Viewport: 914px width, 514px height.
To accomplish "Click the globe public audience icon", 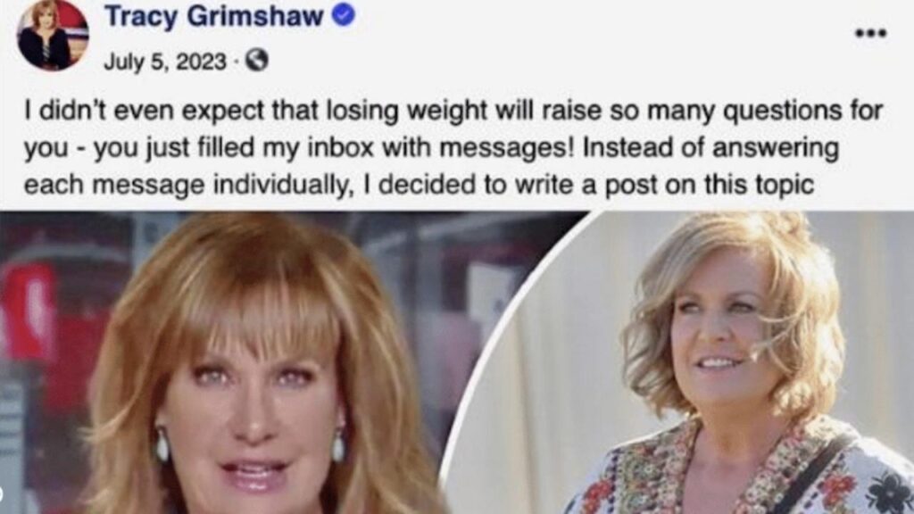I will click(256, 60).
